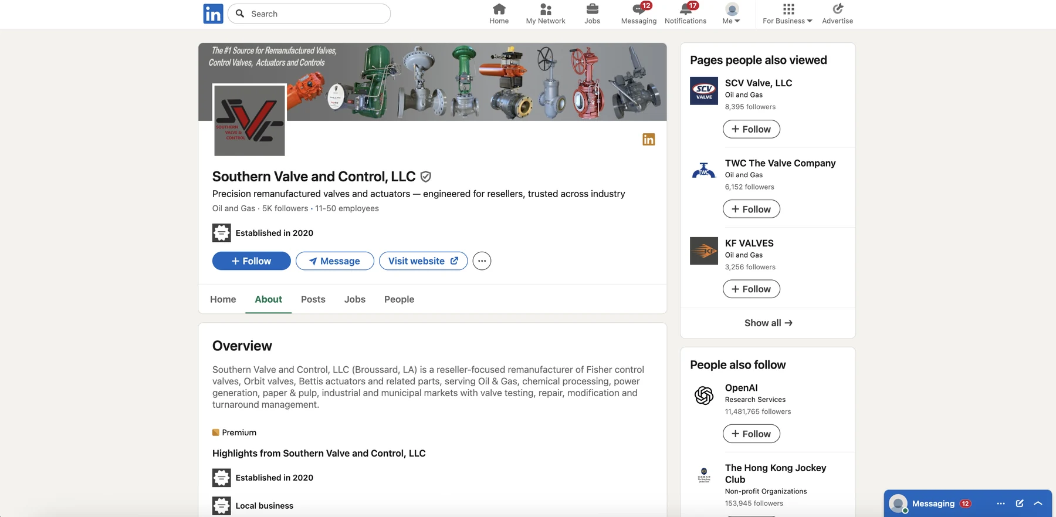Click the search magnifier icon

tap(240, 13)
